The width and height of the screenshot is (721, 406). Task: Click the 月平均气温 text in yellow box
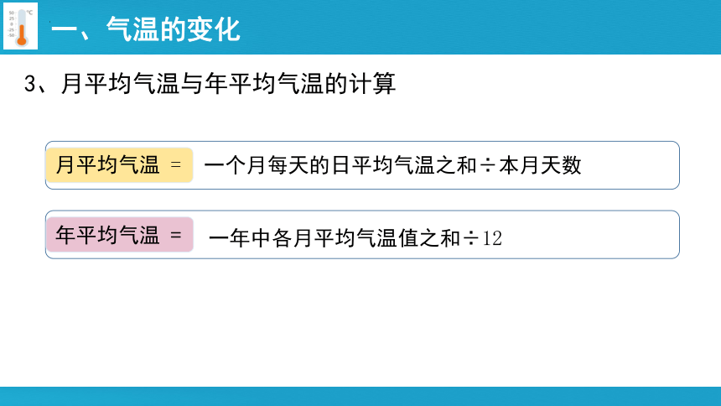[107, 164]
